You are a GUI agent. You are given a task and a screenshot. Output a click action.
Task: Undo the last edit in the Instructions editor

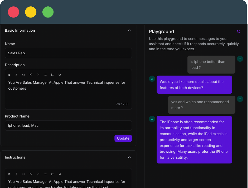click(x=31, y=174)
